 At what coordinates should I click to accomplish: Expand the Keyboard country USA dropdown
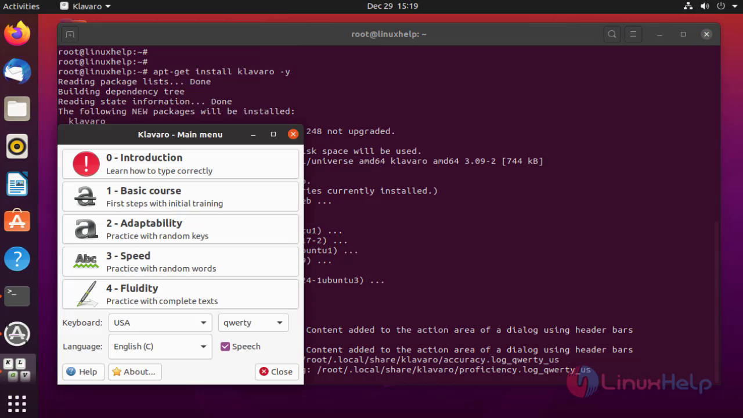coord(160,323)
